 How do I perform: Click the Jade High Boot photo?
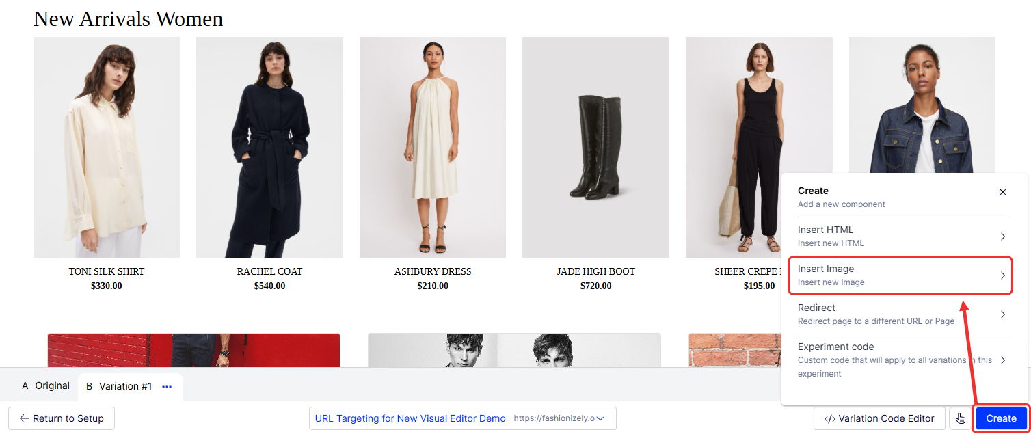tap(595, 147)
